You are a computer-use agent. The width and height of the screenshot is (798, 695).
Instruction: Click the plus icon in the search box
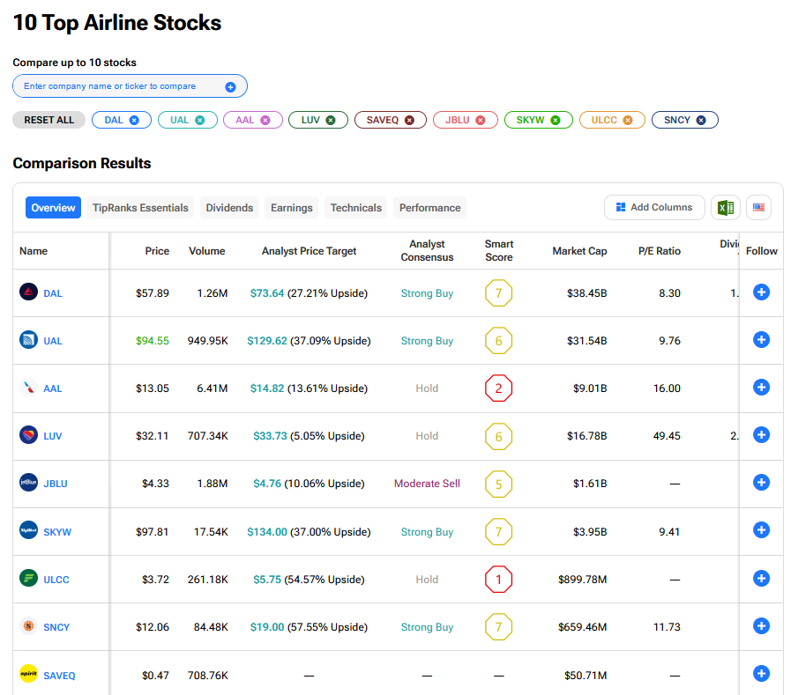point(230,86)
